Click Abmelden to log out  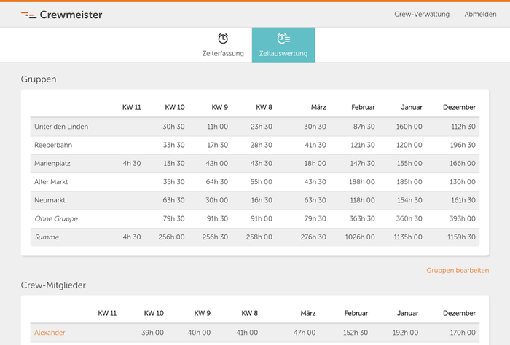(x=480, y=15)
